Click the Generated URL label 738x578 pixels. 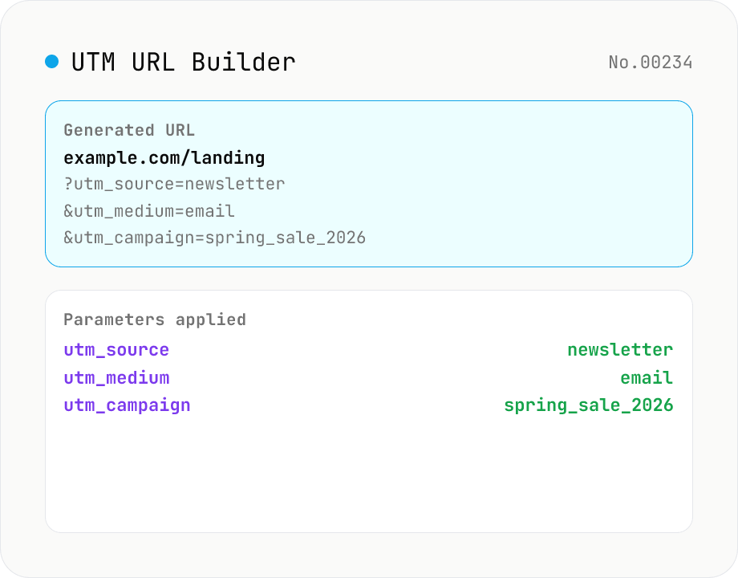coord(129,130)
